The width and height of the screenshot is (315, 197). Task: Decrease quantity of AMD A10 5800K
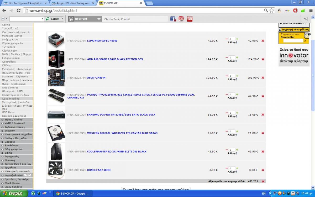[x=227, y=57]
